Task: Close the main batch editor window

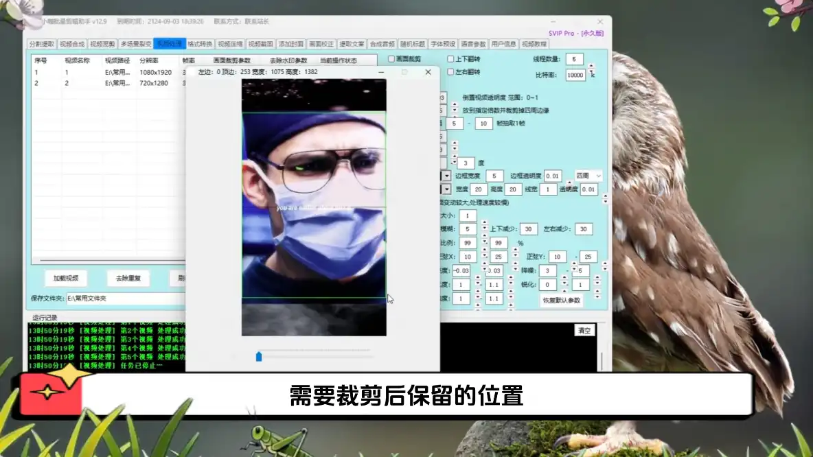Action: point(600,22)
